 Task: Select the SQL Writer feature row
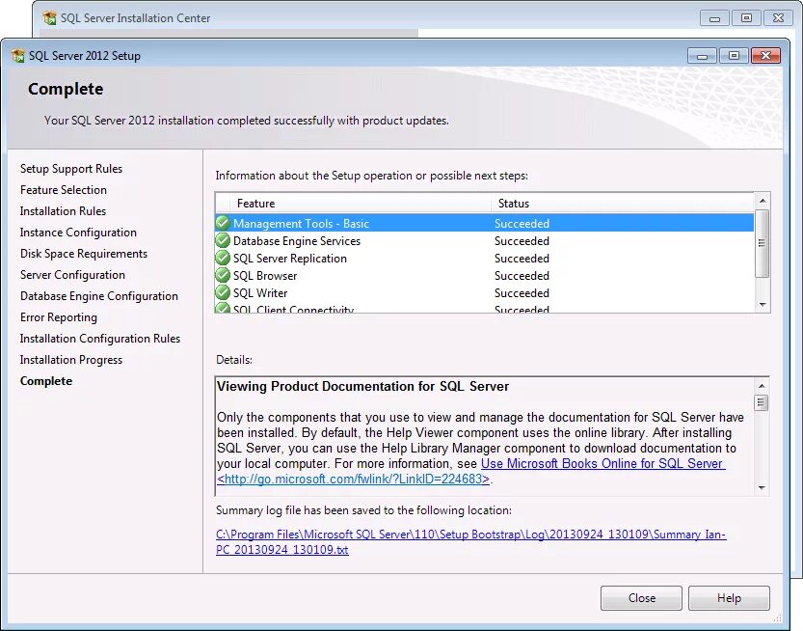485,293
